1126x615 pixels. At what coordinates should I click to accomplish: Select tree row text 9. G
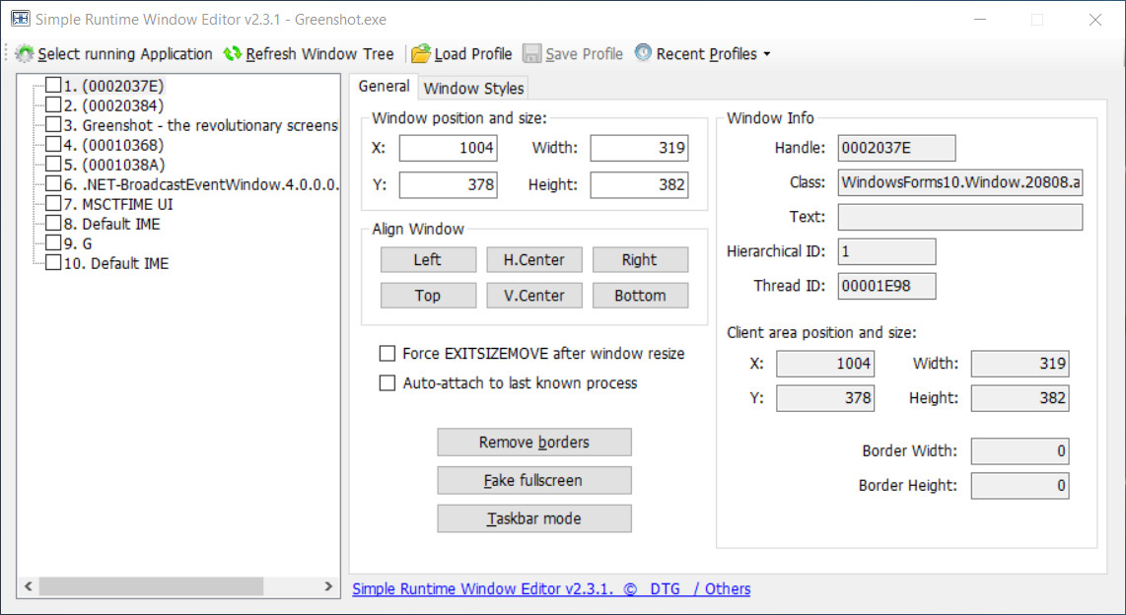[x=78, y=243]
